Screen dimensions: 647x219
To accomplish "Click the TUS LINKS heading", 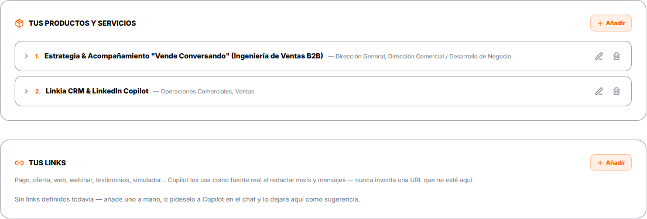I will click(x=47, y=163).
